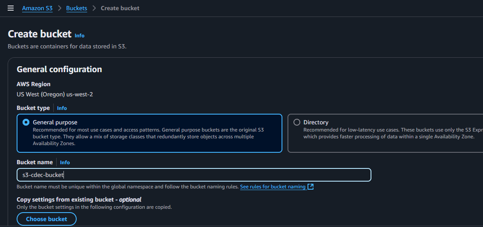Click the US West (Oregon) us-west-2 region text

(55, 94)
